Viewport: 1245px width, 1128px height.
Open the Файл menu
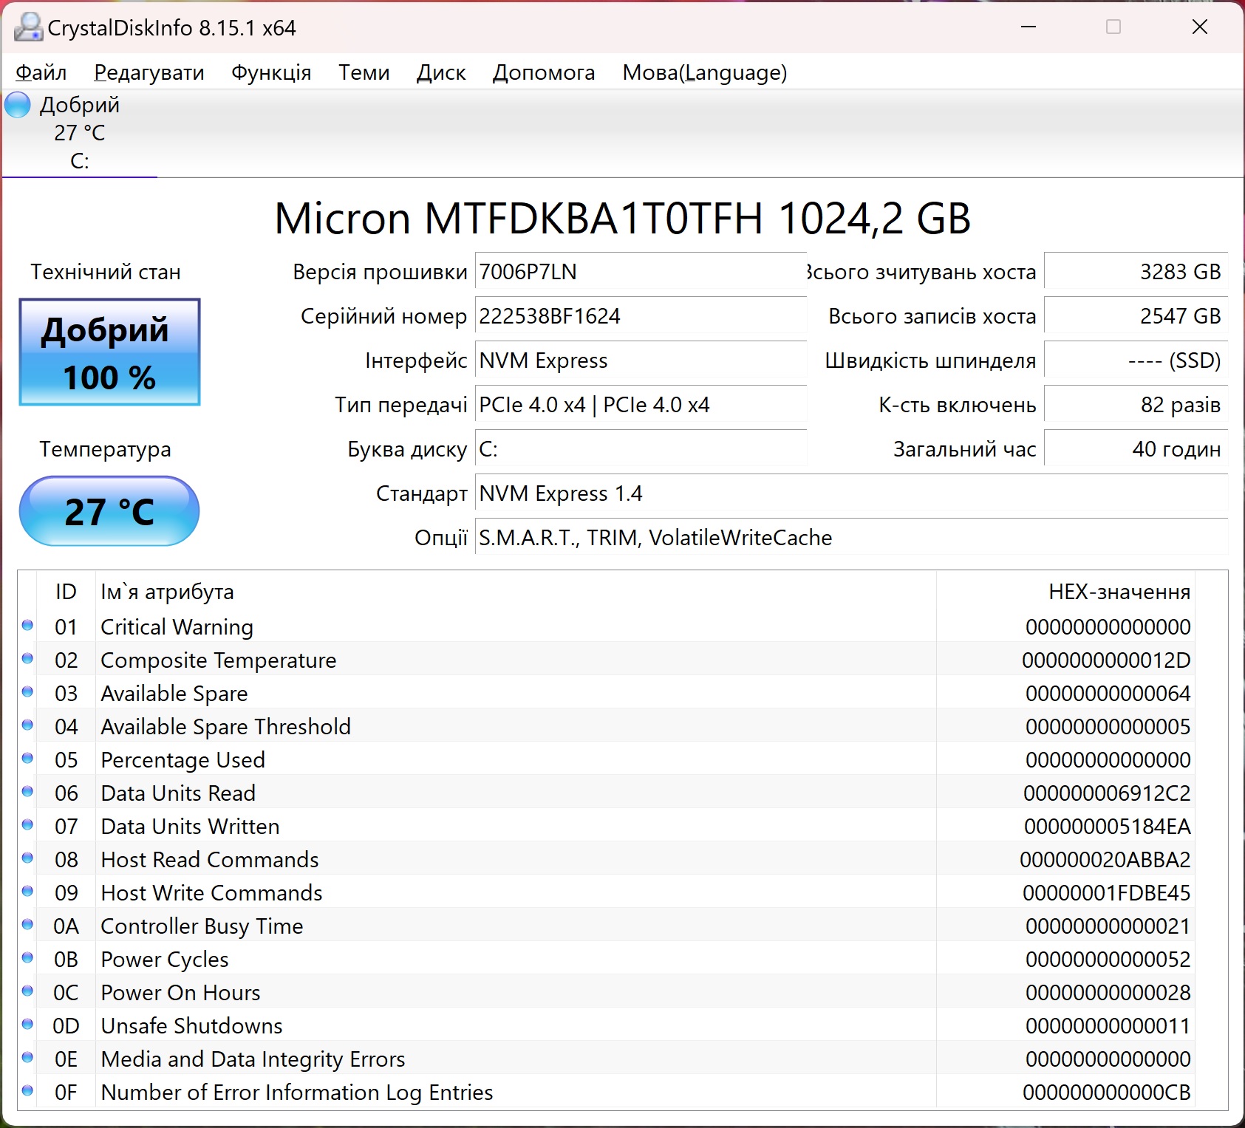(x=41, y=72)
